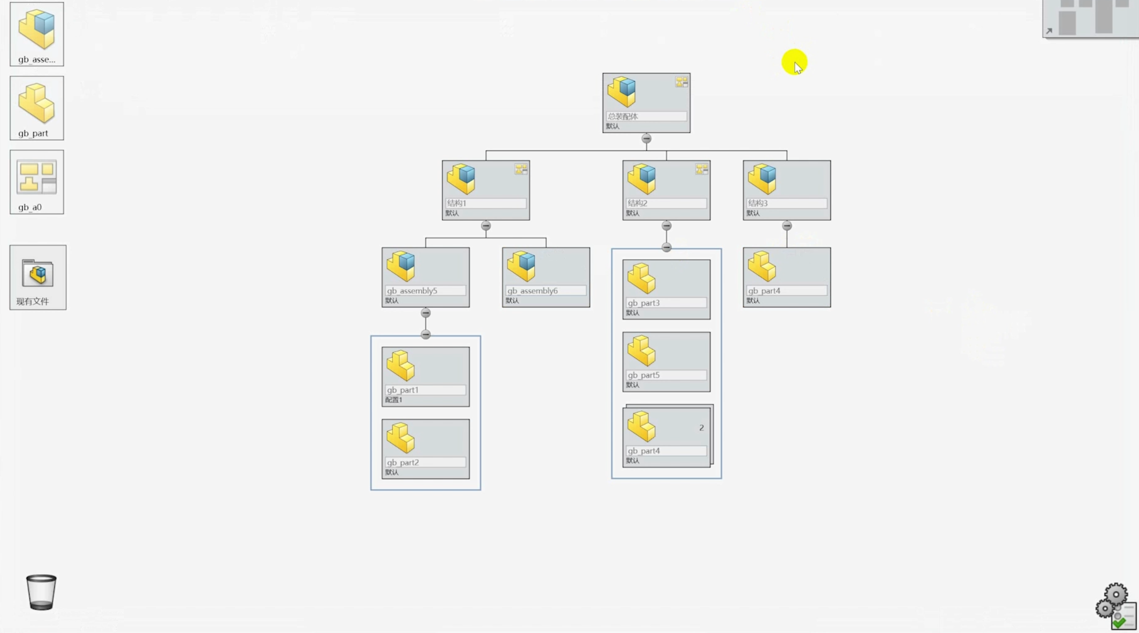The width and height of the screenshot is (1139, 633).
Task: Edit the gb_part3 name field
Action: point(666,303)
